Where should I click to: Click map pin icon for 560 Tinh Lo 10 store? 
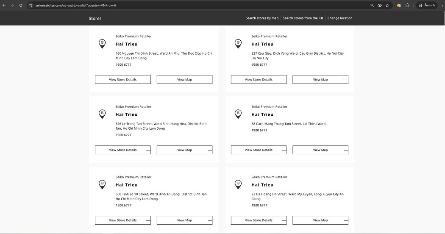point(102,184)
